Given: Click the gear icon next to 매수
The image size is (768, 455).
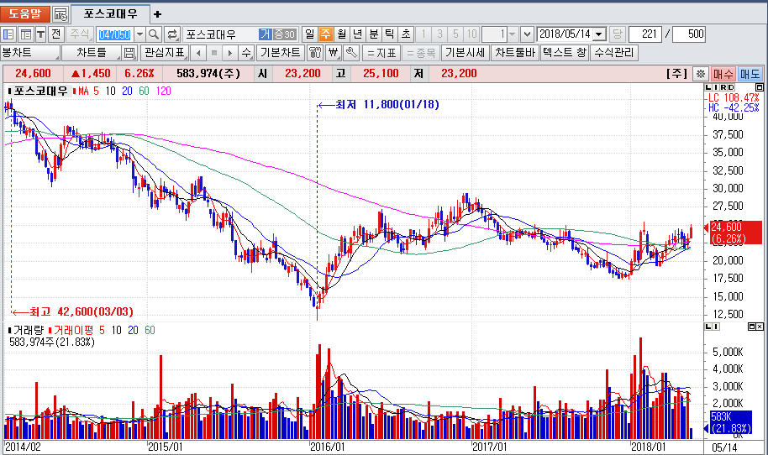Looking at the screenshot, I should pos(700,74).
